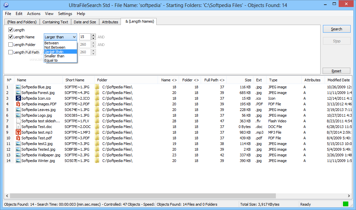Sort results by the Folder column header
Viewport: 356px width, 210px height.
click(126, 80)
